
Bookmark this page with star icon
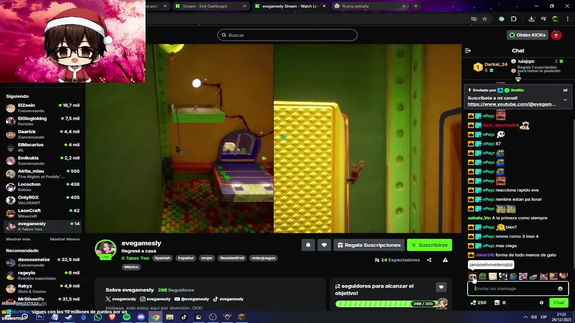coord(485,19)
